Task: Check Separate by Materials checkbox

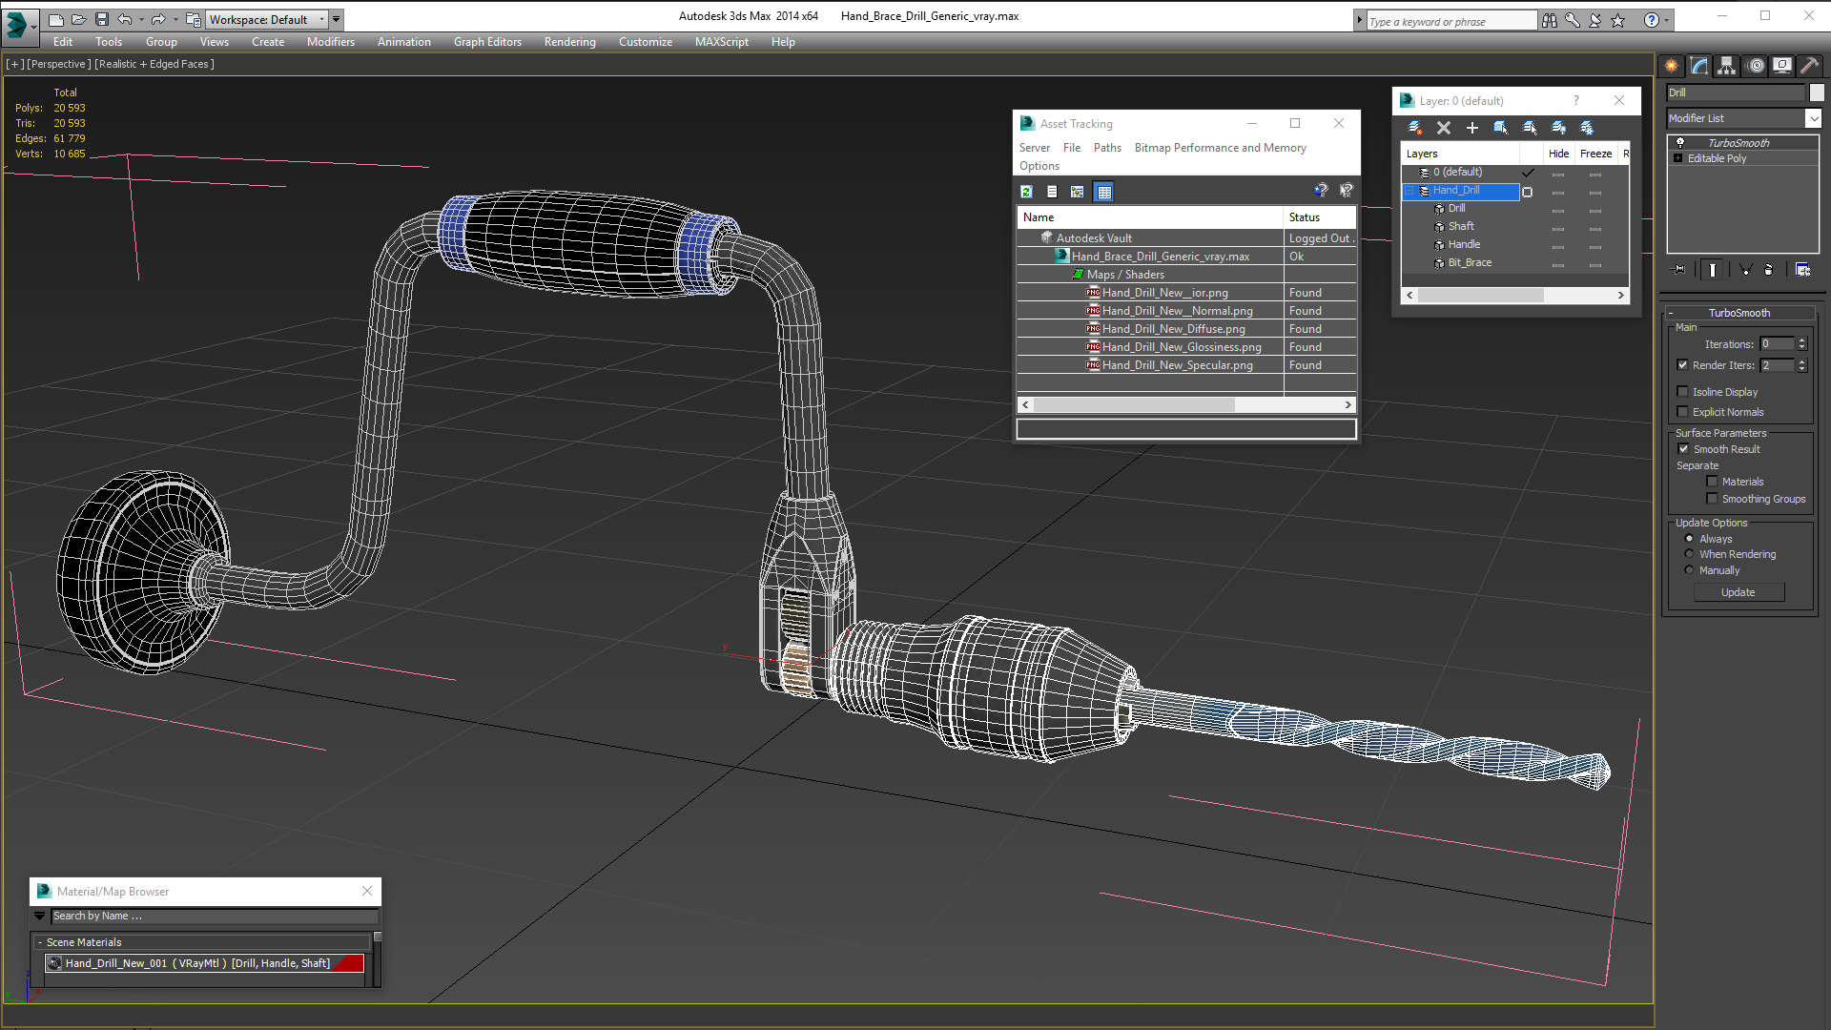Action: point(1712,481)
